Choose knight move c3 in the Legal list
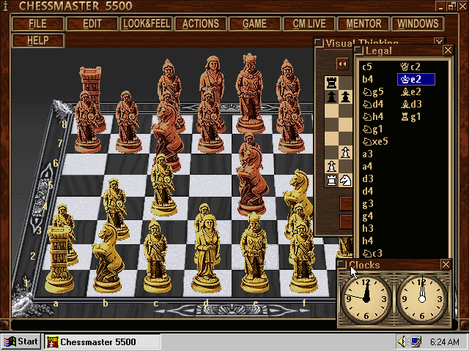 (x=372, y=254)
